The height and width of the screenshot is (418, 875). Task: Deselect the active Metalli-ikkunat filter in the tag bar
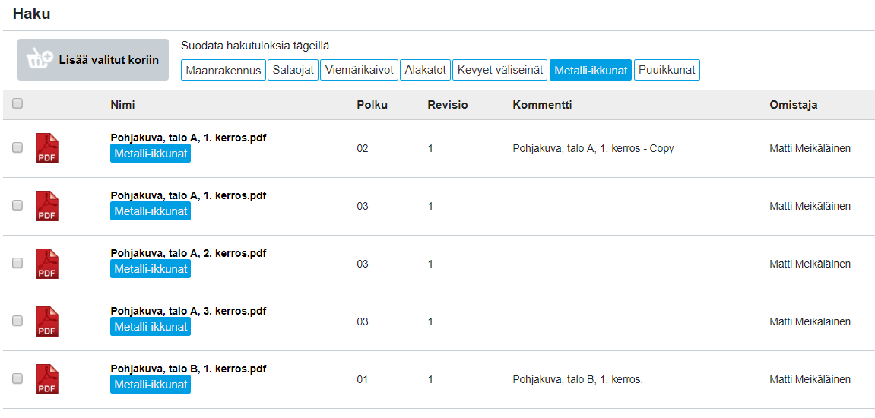(x=591, y=70)
